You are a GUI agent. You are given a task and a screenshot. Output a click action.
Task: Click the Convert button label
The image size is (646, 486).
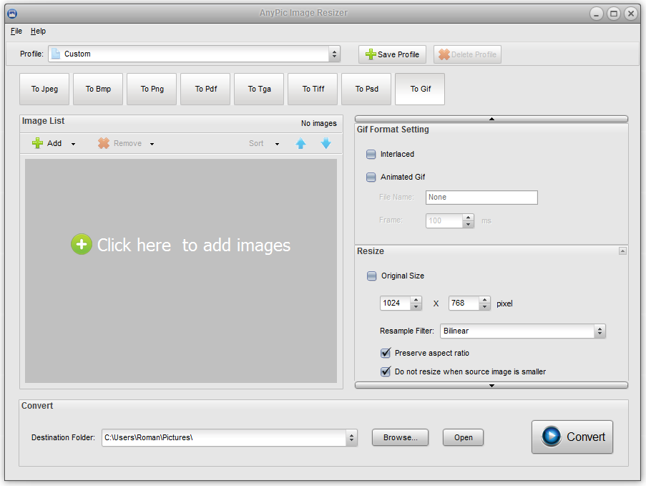[x=586, y=437]
